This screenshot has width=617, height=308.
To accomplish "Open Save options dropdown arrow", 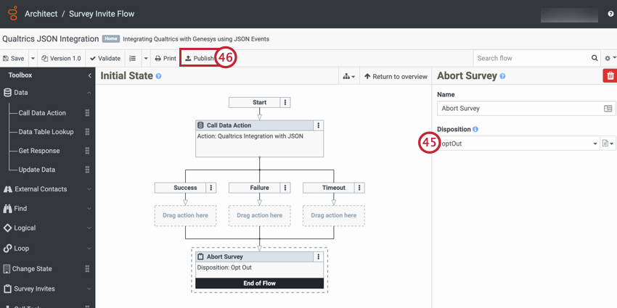I will [x=33, y=58].
